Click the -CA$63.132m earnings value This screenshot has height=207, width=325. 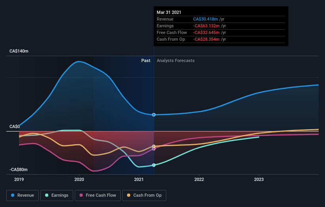[206, 26]
